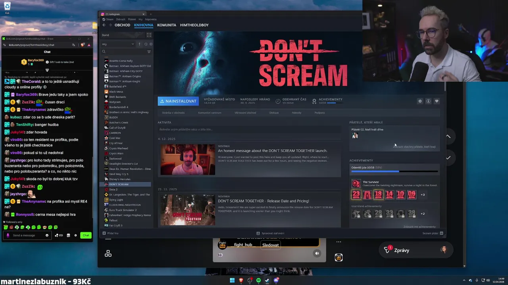508x285 pixels.
Task: Click locked achievement badge numbered 33
Action: pos(389,214)
